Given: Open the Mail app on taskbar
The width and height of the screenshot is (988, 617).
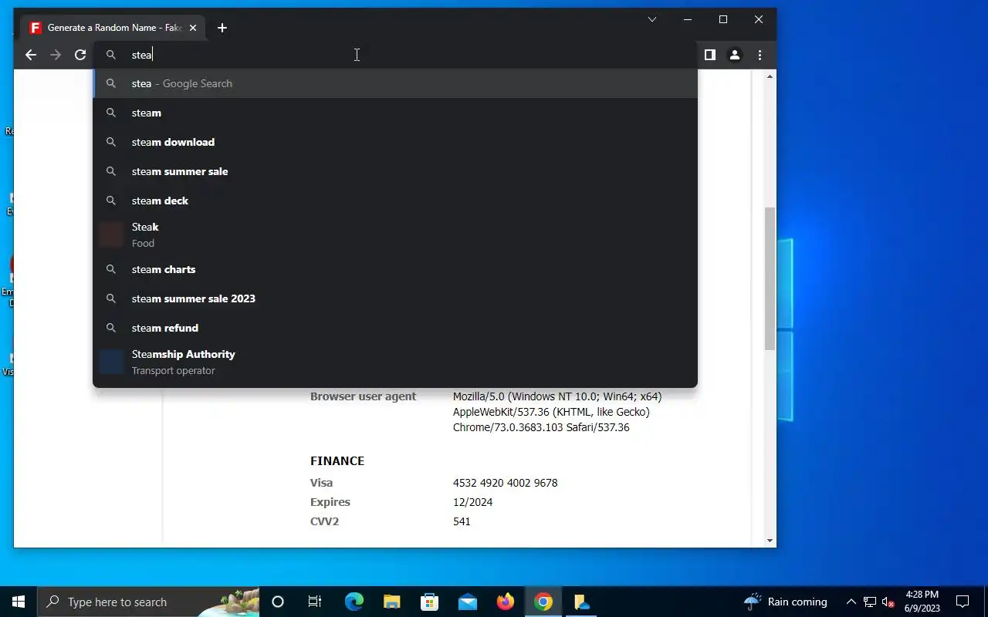Looking at the screenshot, I should pyautogui.click(x=467, y=602).
